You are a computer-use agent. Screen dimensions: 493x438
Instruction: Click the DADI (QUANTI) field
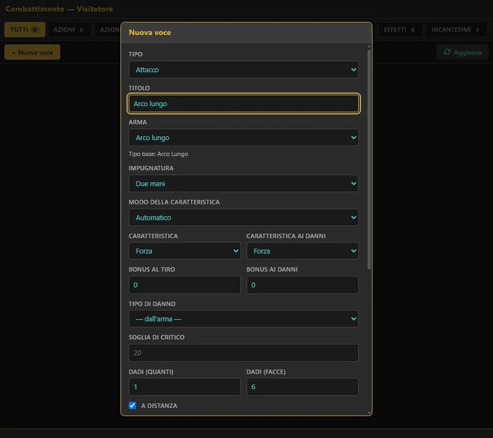185,387
